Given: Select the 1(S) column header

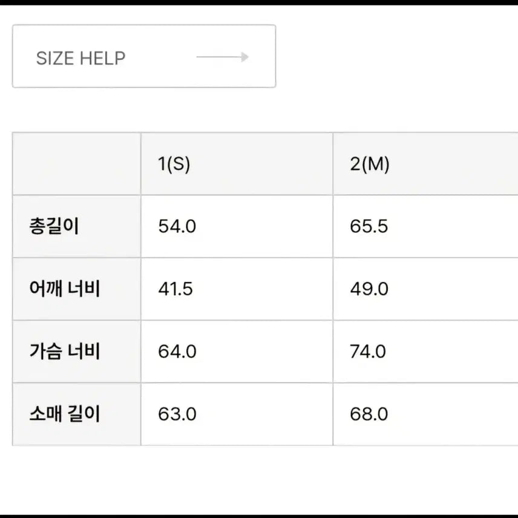Looking at the screenshot, I should pyautogui.click(x=174, y=164).
